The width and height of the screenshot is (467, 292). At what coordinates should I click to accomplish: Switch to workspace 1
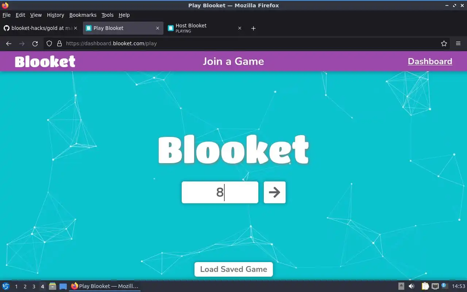coord(16,287)
